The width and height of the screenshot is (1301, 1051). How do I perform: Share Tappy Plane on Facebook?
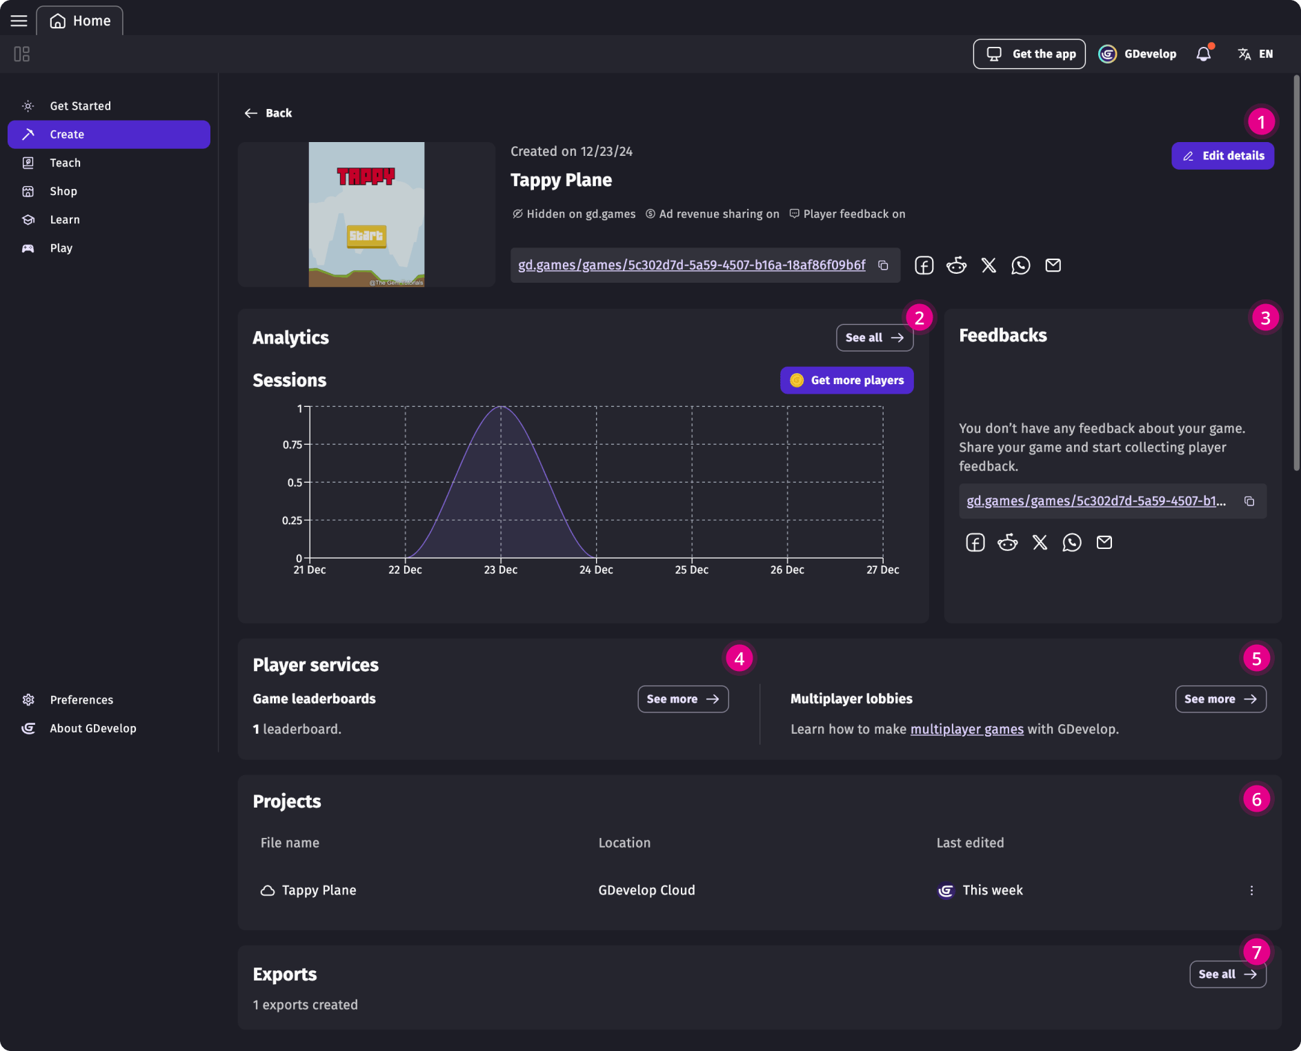click(924, 265)
